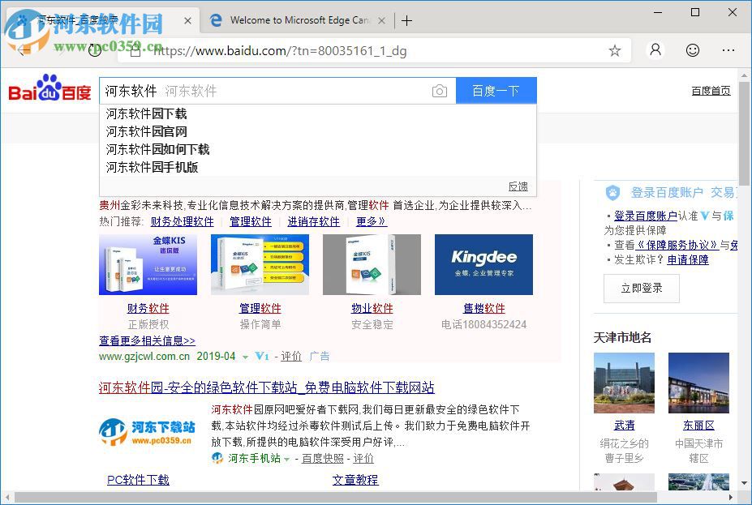Expand the 河东手机站 dropdown arrow
The image size is (752, 505).
click(289, 458)
